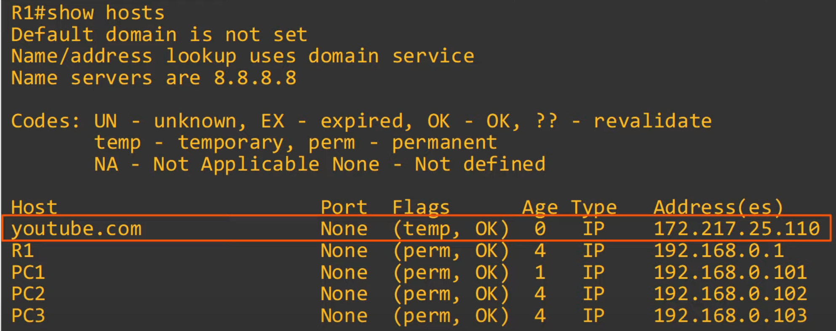
Task: Click the PC2 host name
Action: [x=28, y=294]
